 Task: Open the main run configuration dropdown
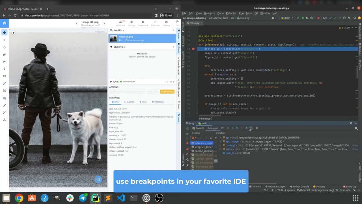[x=287, y=18]
